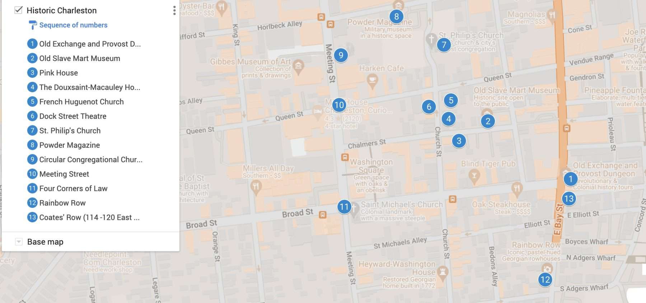The height and width of the screenshot is (303, 646).
Task: Click map marker number 3
Action: click(x=459, y=141)
